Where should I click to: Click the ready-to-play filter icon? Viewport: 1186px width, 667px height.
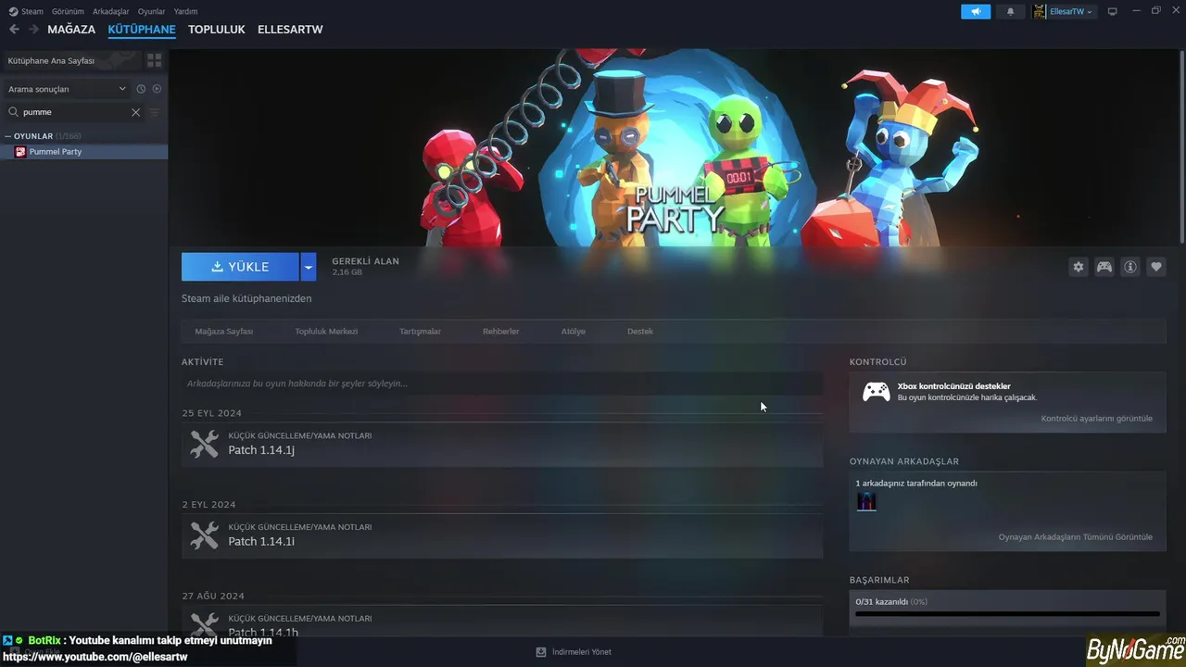157,89
